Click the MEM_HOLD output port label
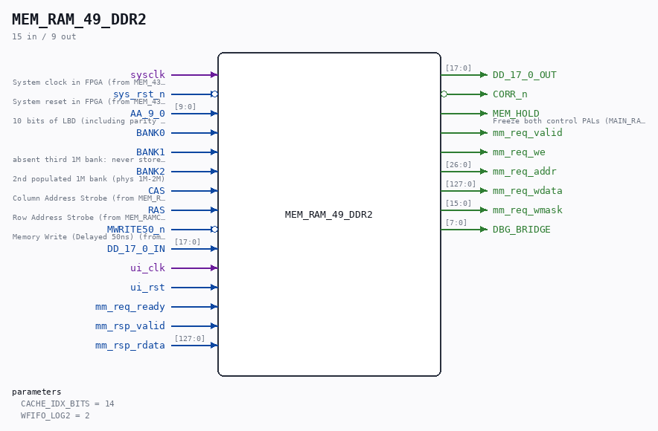658x431 pixels. [516, 113]
